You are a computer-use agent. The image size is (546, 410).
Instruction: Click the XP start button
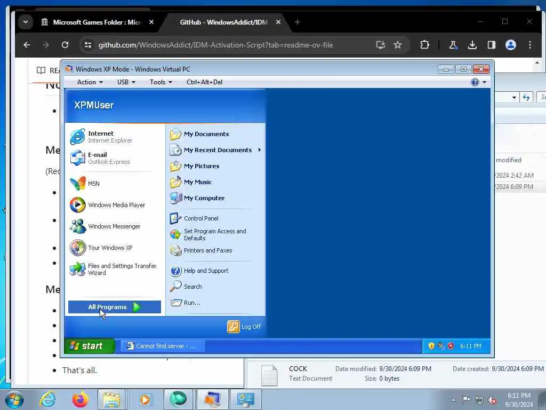[x=90, y=346]
